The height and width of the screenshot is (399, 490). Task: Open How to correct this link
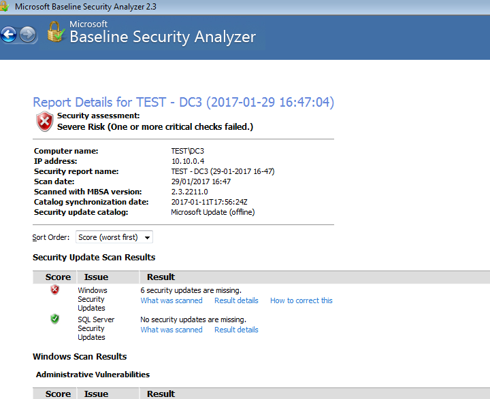301,300
